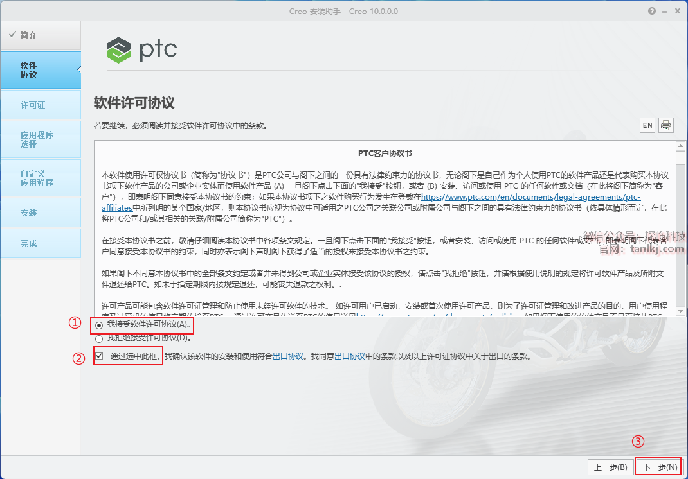This screenshot has width=688, height=479.
Task: Open the 安装 step
Action: coord(41,213)
